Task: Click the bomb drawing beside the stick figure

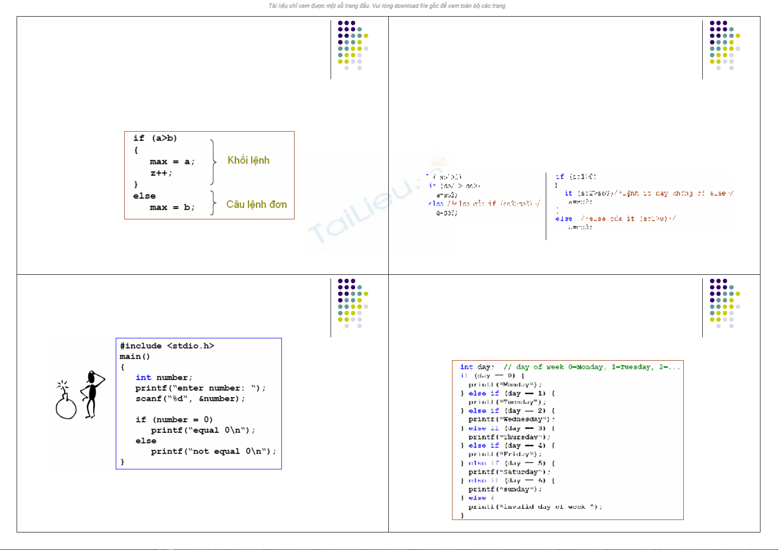Action: tap(66, 402)
